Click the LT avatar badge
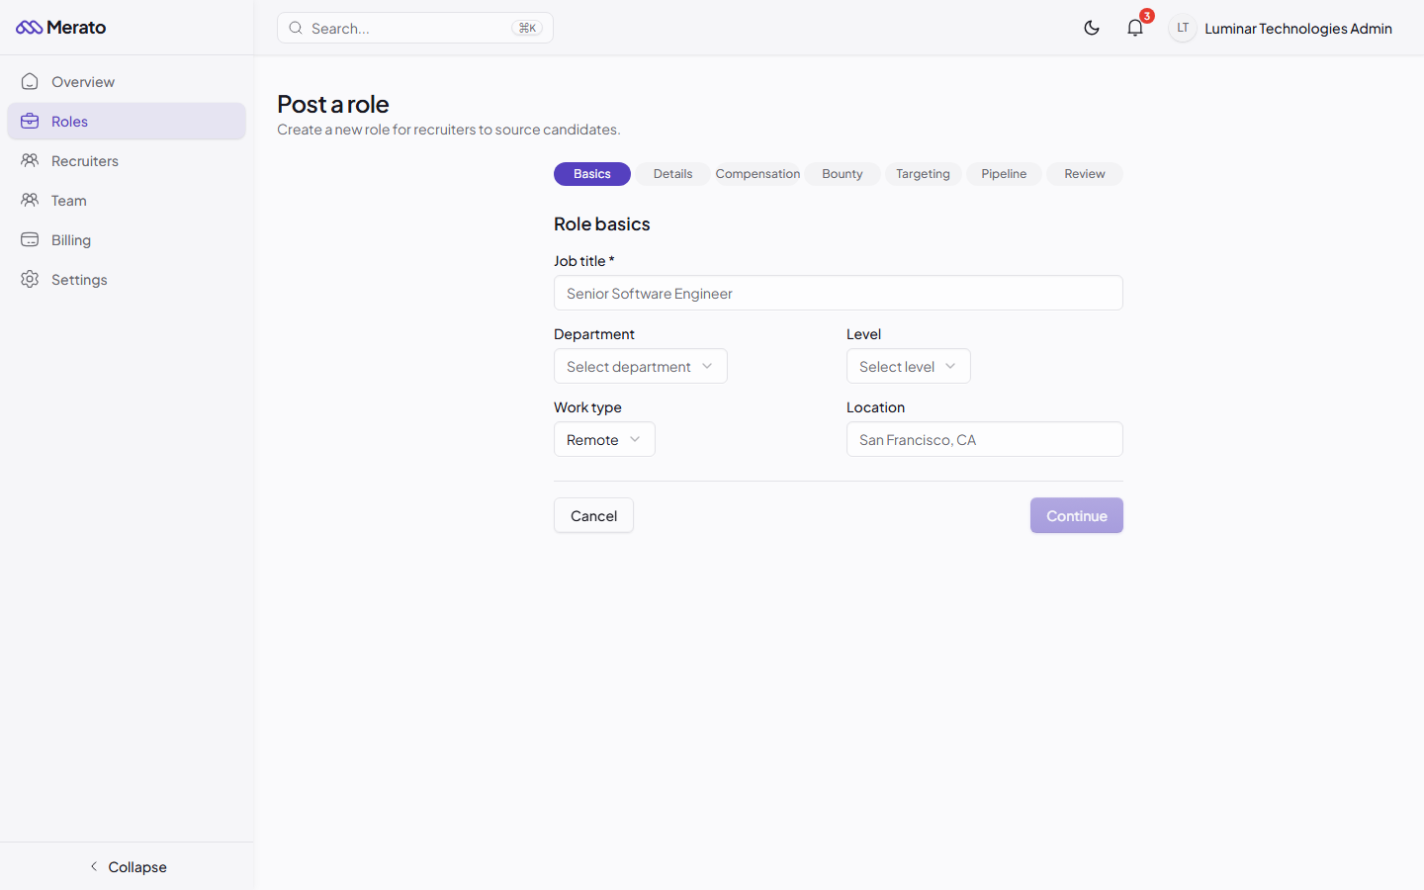Screen dimensions: 1424x890 tap(1183, 28)
